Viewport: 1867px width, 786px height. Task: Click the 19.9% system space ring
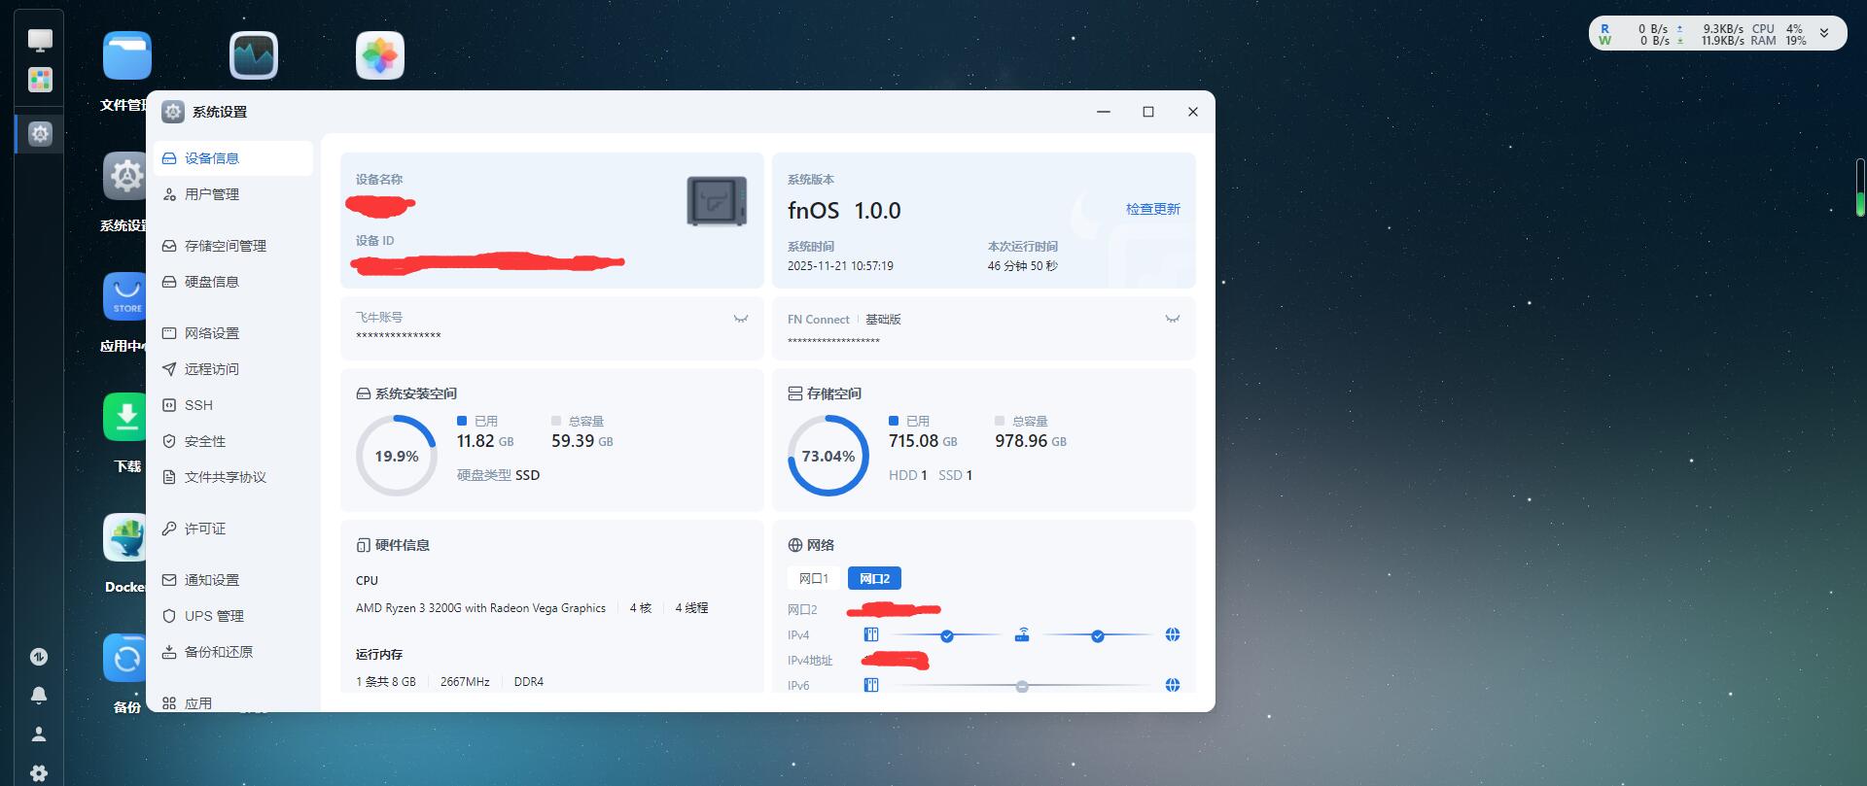pos(397,456)
